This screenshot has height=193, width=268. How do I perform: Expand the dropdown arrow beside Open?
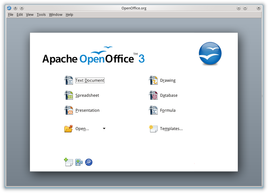(x=104, y=129)
